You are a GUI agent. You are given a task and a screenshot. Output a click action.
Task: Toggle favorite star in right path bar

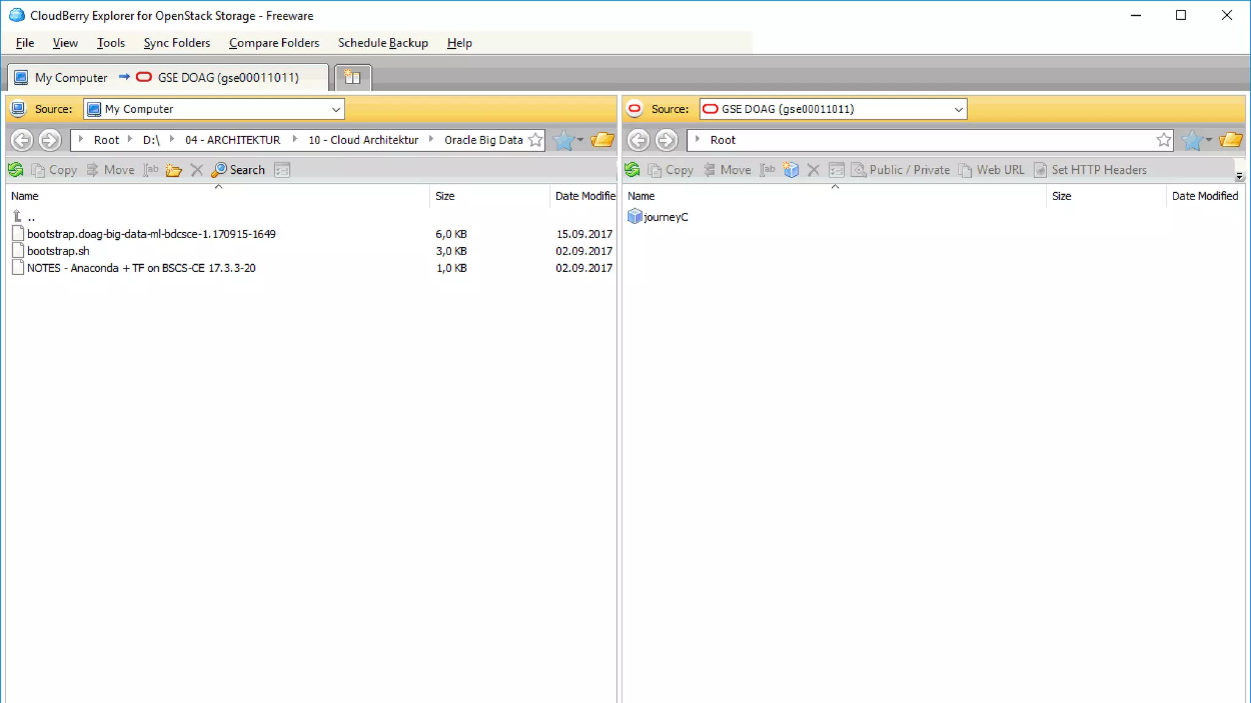tap(1164, 140)
